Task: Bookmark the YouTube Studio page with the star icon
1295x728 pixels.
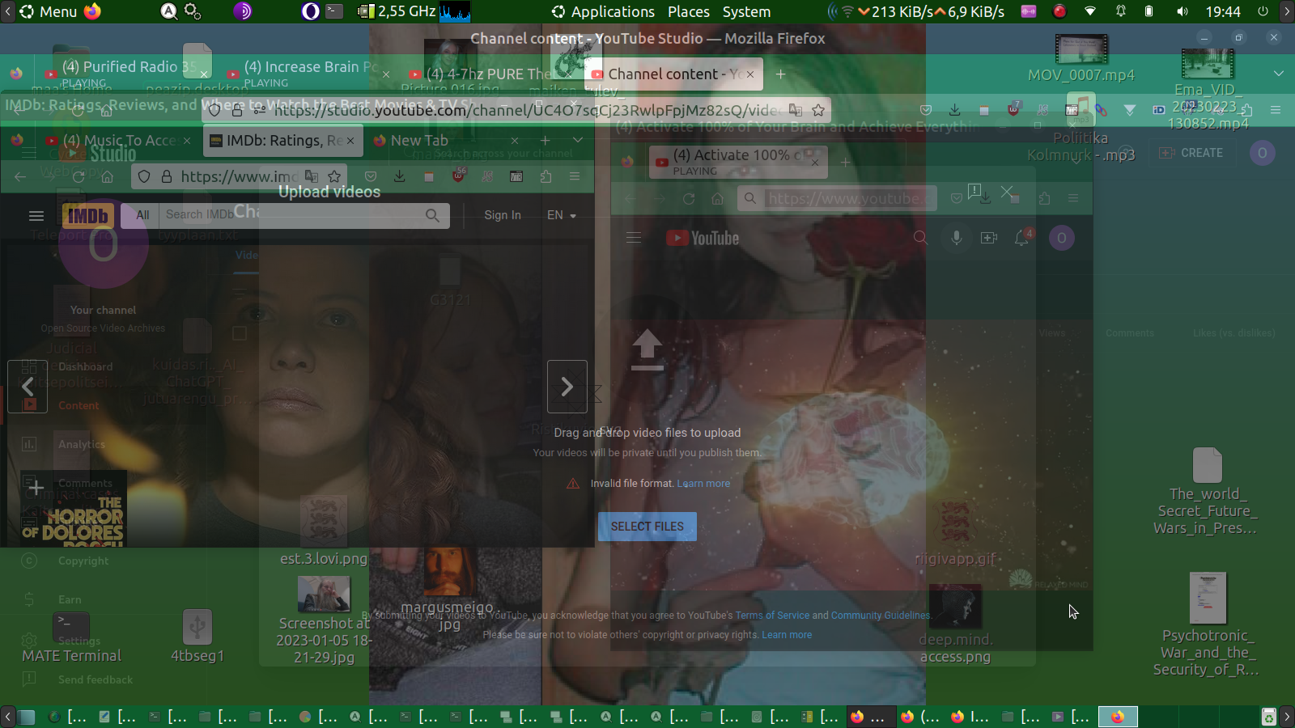Action: tap(818, 110)
